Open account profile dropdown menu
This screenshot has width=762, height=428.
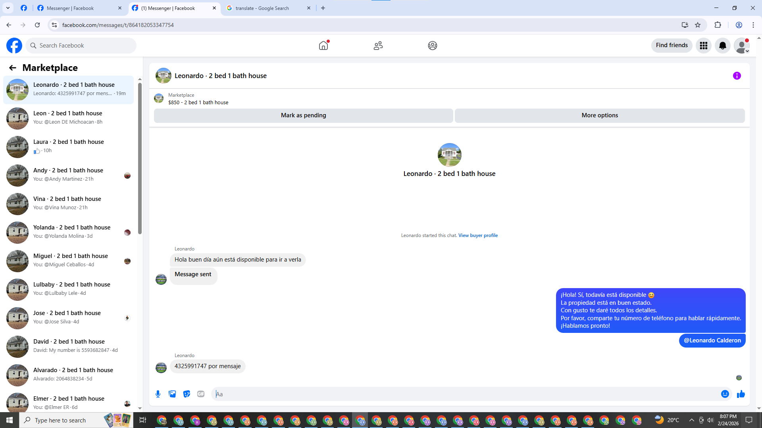point(741,46)
